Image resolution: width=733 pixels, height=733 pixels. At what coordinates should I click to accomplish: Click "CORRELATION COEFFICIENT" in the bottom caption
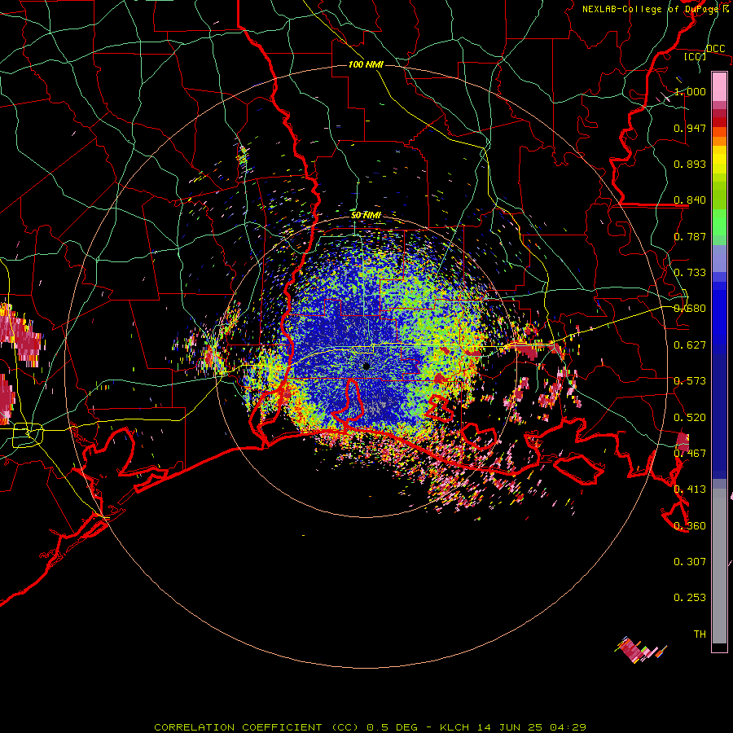coord(238,727)
